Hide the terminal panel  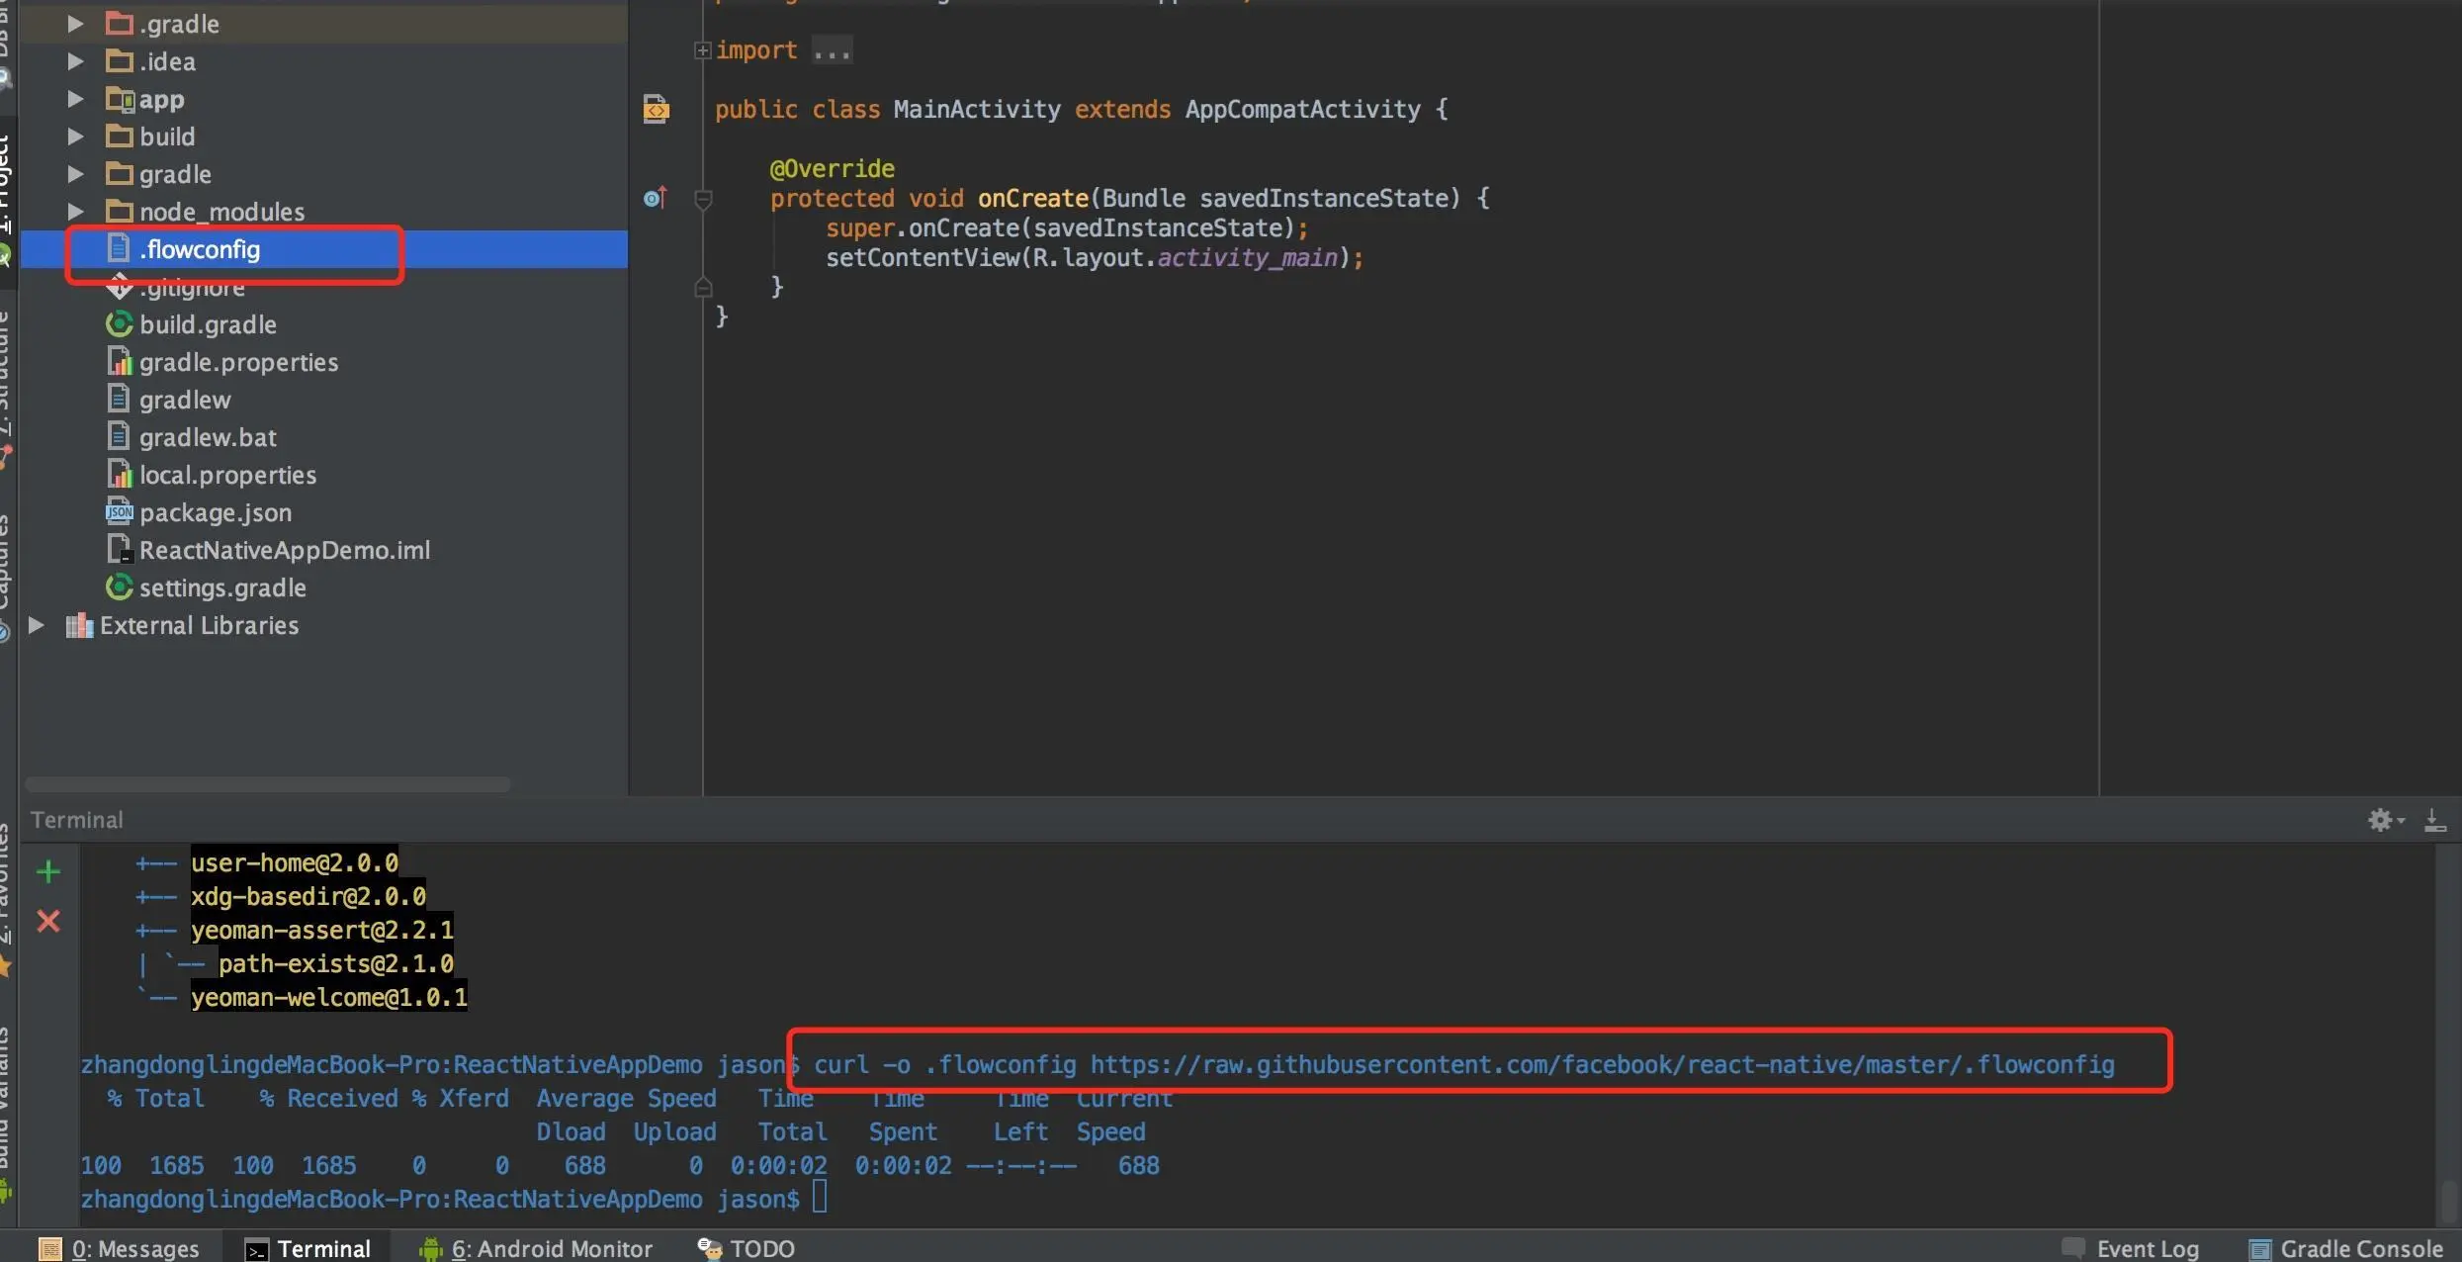pyautogui.click(x=2435, y=820)
